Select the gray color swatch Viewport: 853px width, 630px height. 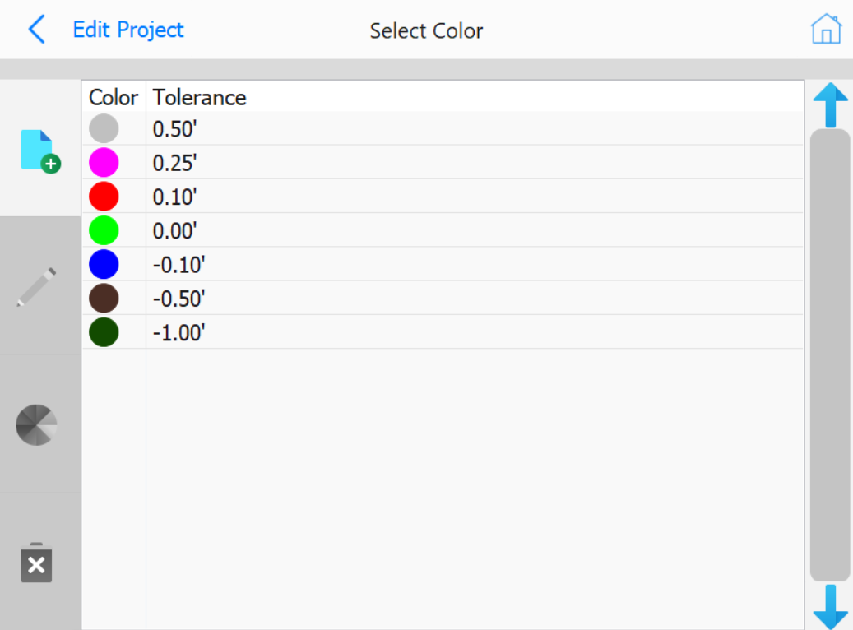104,128
